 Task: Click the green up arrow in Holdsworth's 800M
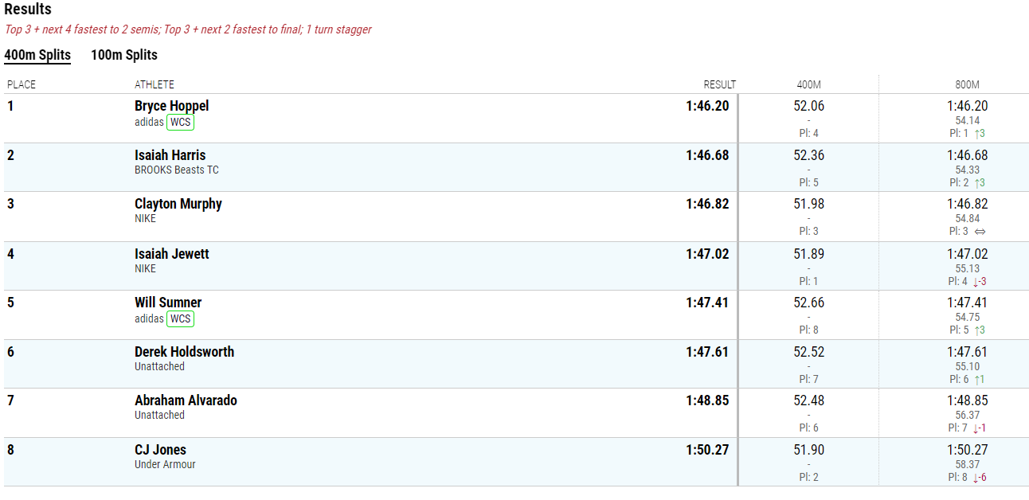(x=976, y=380)
